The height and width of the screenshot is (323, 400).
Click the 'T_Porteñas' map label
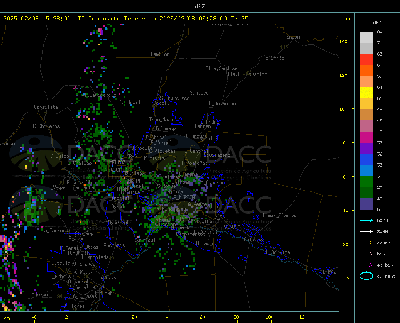click(x=194, y=163)
